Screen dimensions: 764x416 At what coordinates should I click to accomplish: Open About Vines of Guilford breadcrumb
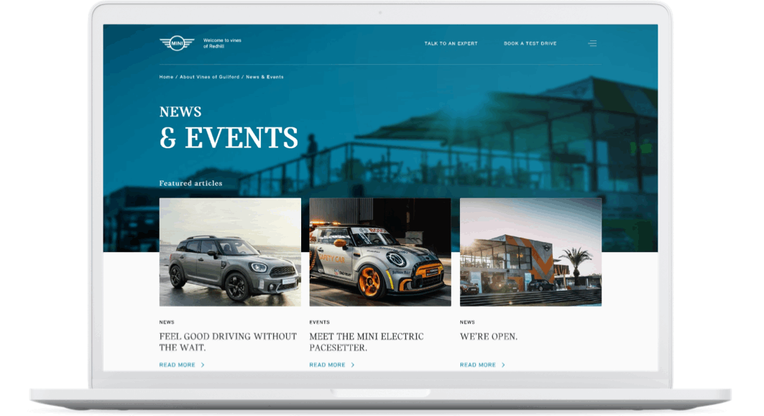pyautogui.click(x=210, y=77)
